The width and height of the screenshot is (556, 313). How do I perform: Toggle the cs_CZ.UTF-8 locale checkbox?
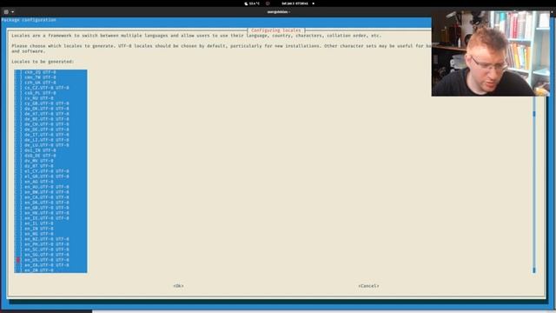point(18,88)
